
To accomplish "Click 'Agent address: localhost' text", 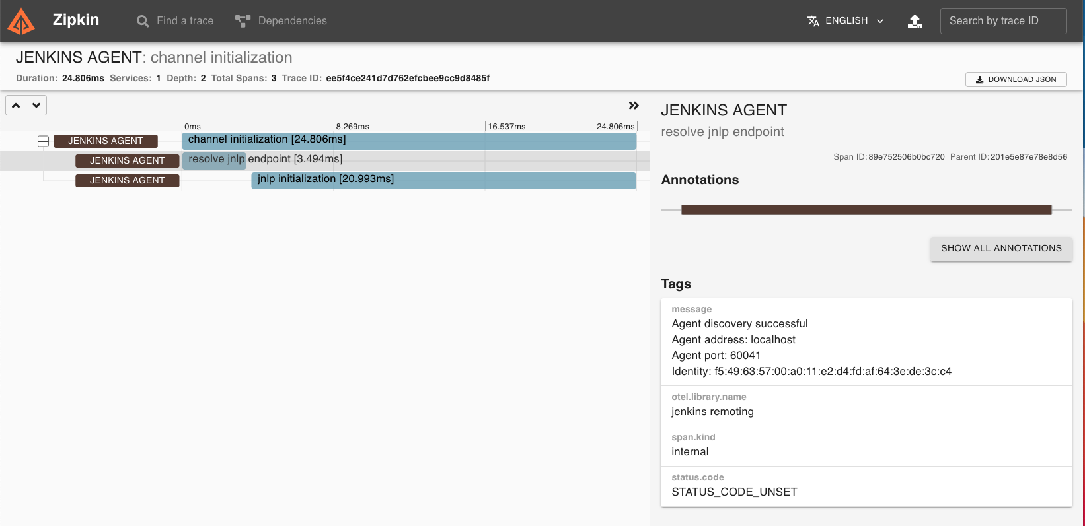I will click(x=733, y=340).
